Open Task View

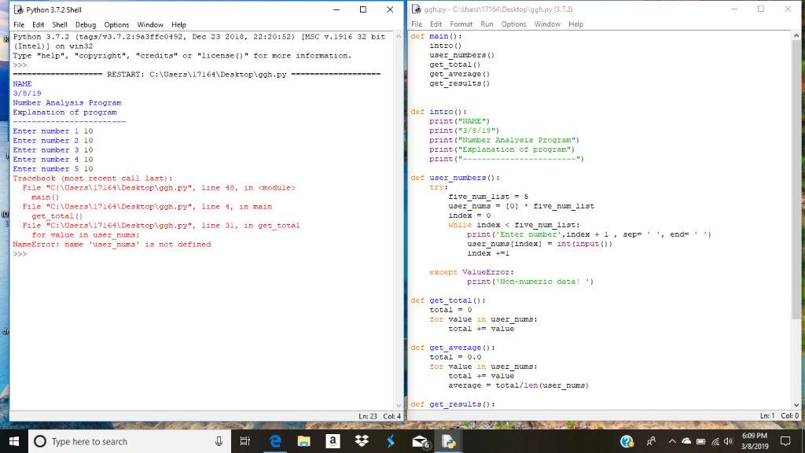(244, 440)
